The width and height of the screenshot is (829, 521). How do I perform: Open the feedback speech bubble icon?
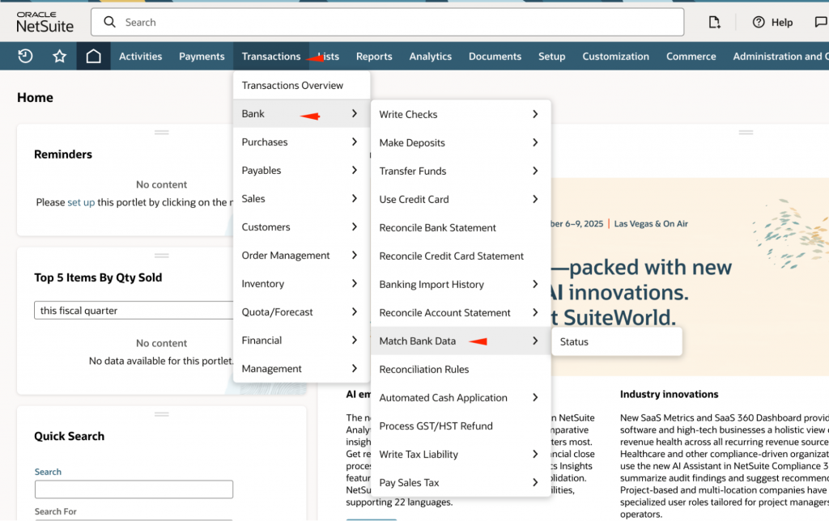tap(821, 23)
